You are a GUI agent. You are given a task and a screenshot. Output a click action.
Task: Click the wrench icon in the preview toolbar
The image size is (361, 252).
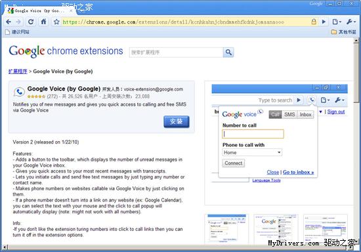339,100
